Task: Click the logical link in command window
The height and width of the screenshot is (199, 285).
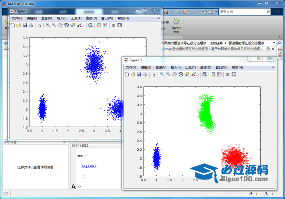Action: click(x=89, y=166)
